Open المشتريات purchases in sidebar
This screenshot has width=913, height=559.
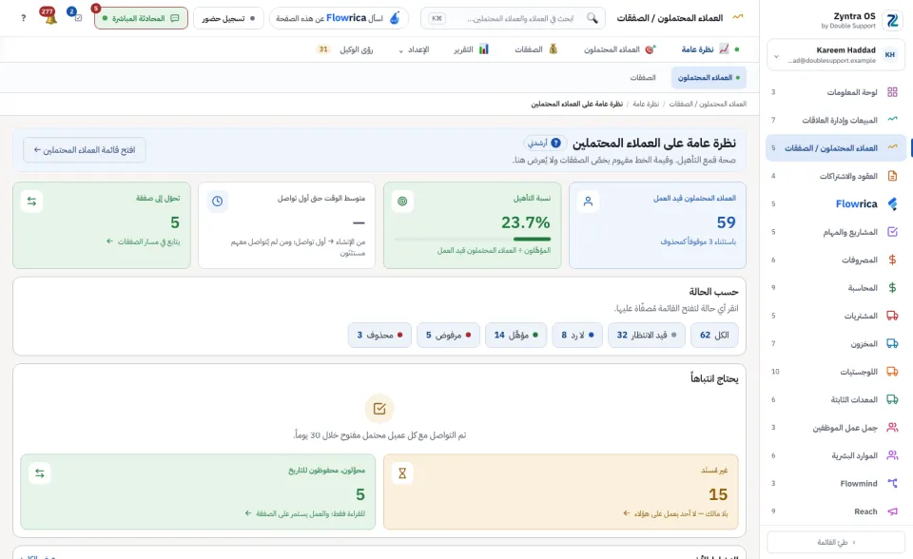[x=836, y=316]
